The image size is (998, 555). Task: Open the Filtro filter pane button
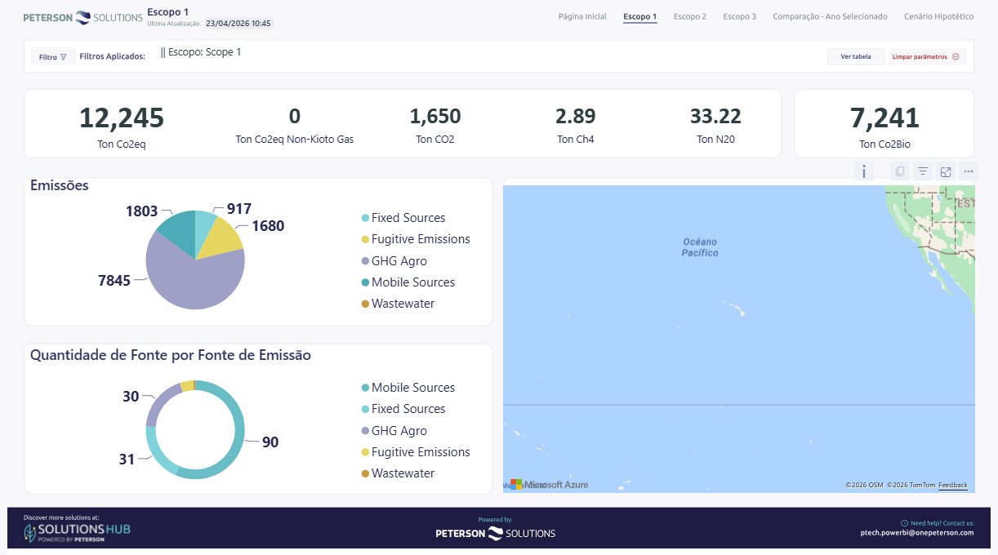point(53,57)
